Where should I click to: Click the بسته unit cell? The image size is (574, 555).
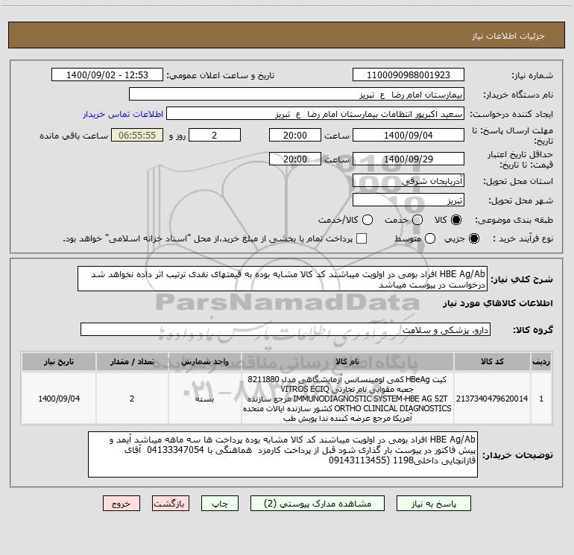(205, 399)
